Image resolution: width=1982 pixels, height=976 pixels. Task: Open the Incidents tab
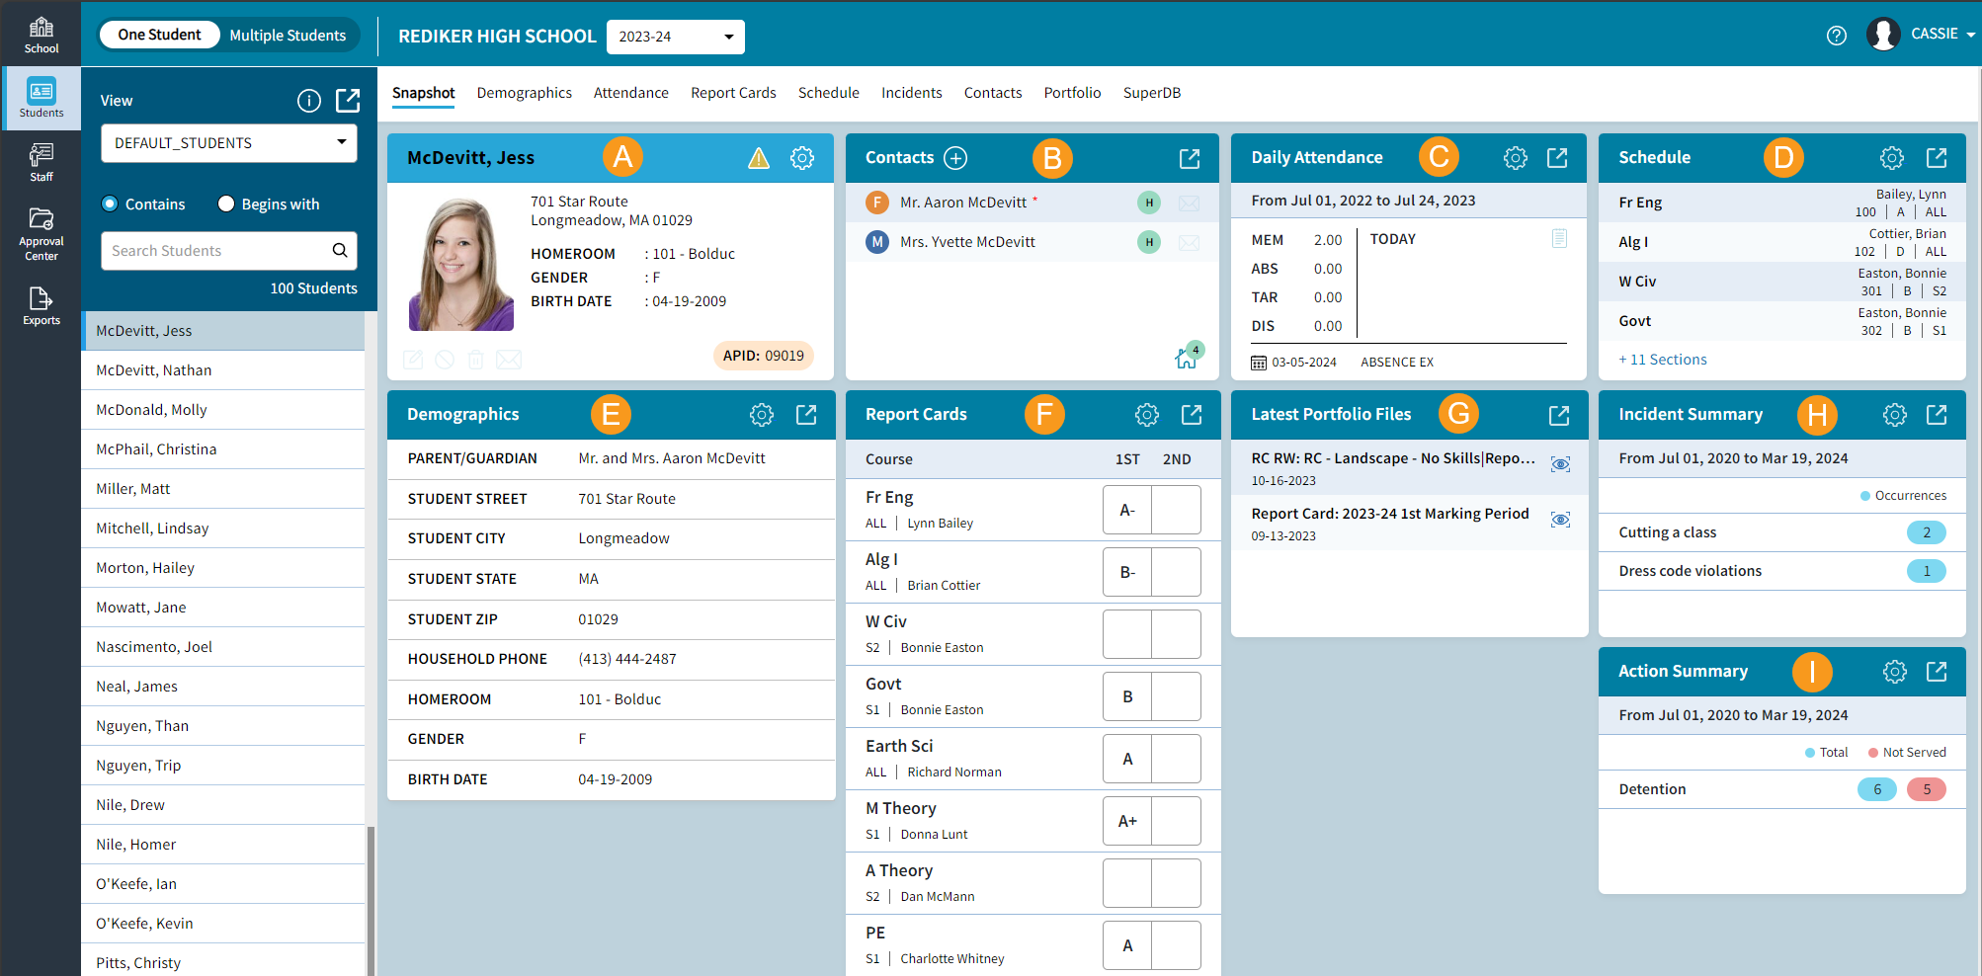911,92
